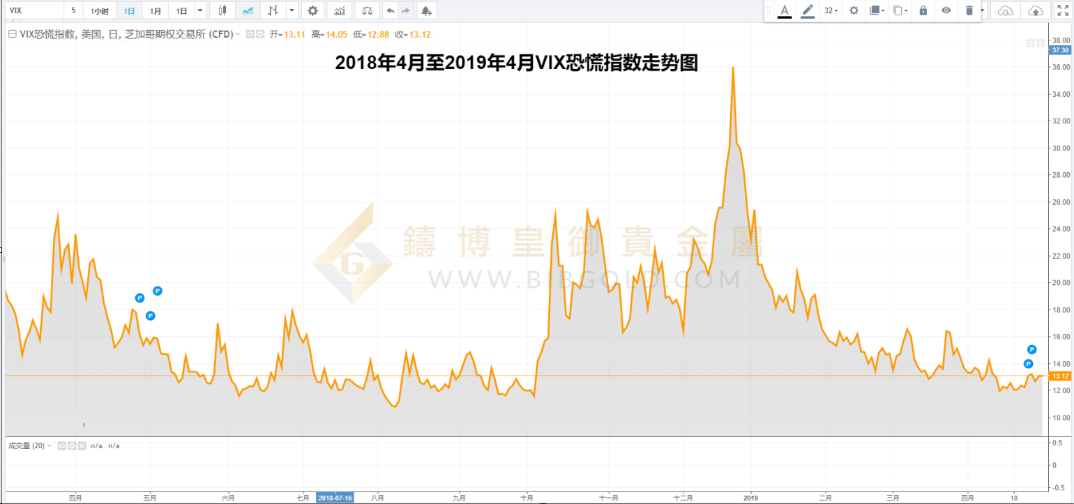Switch to candlestick chart style
The height and width of the screenshot is (504, 1074).
pyautogui.click(x=222, y=10)
